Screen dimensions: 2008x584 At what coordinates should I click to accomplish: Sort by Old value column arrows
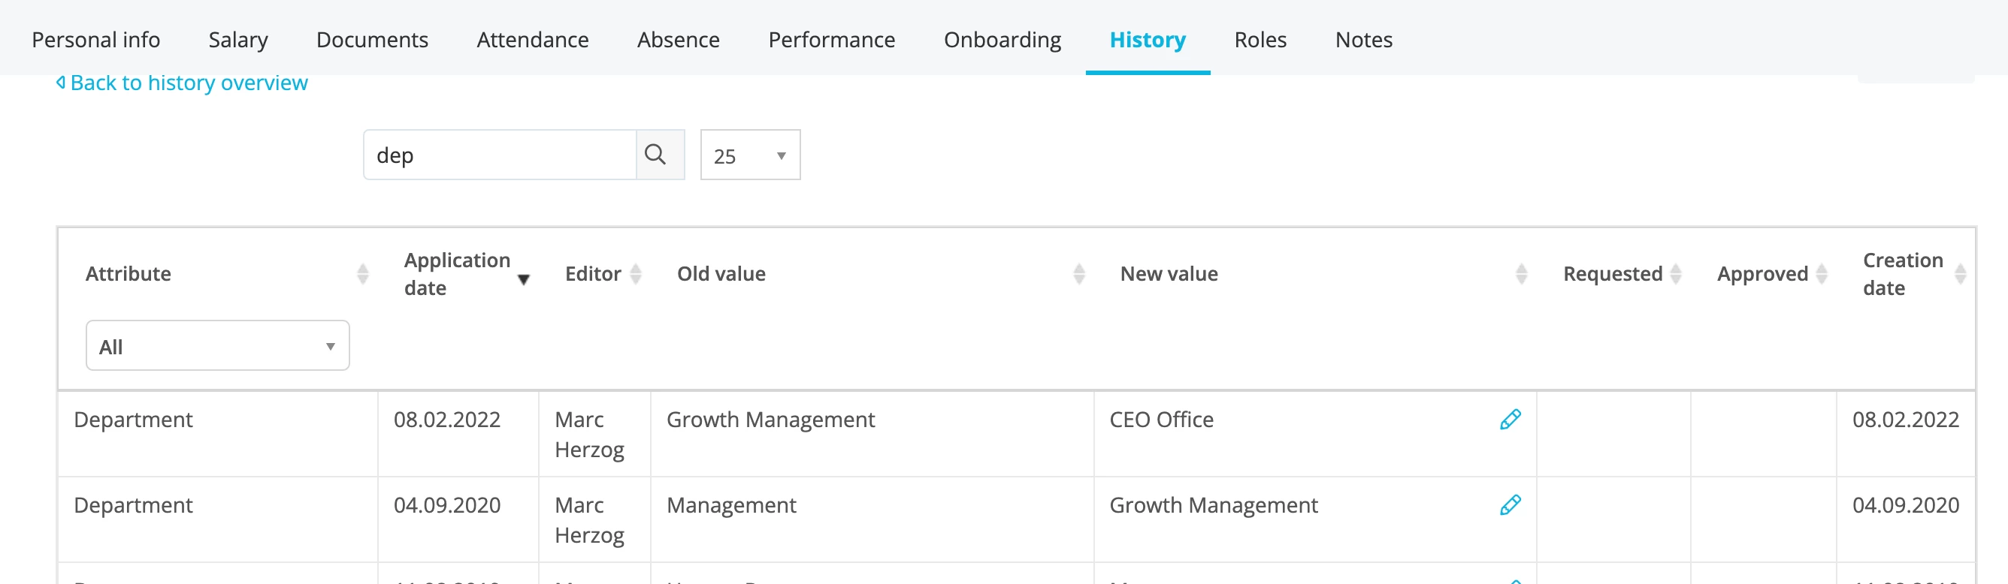1079,274
